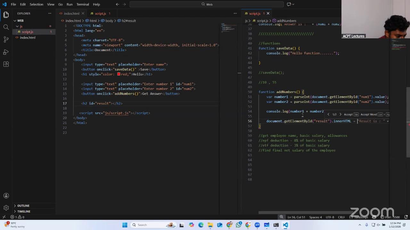This screenshot has height=230, width=410.
Task: Open the Search view in activity bar
Action: [x=6, y=27]
